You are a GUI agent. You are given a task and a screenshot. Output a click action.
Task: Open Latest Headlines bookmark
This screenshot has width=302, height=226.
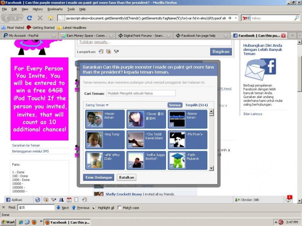coord(72,28)
